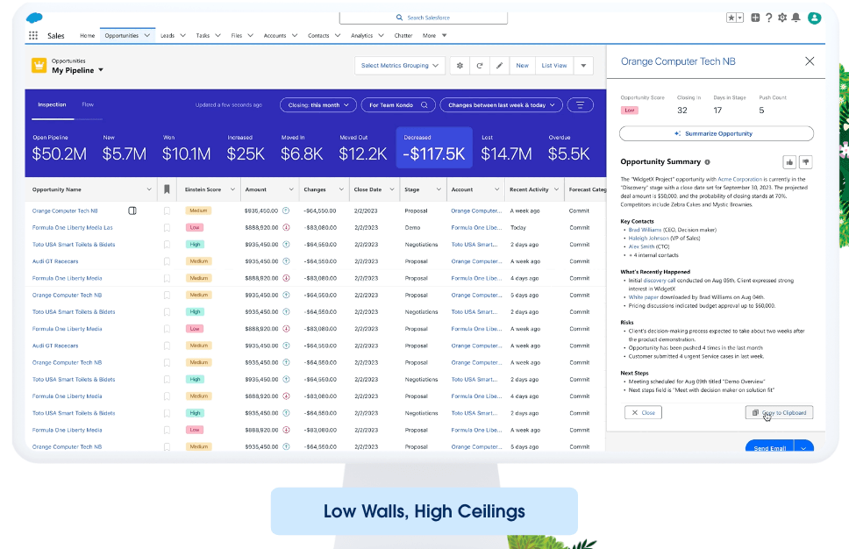The width and height of the screenshot is (849, 549).
Task: Open Select Metrics Grouping dropdown
Action: pyautogui.click(x=400, y=66)
